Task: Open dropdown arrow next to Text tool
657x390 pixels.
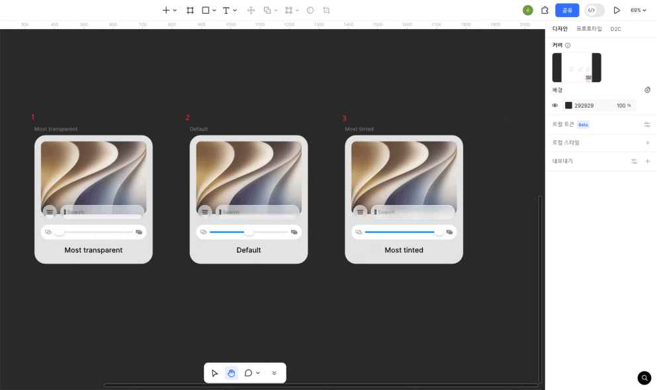Action: coord(235,11)
